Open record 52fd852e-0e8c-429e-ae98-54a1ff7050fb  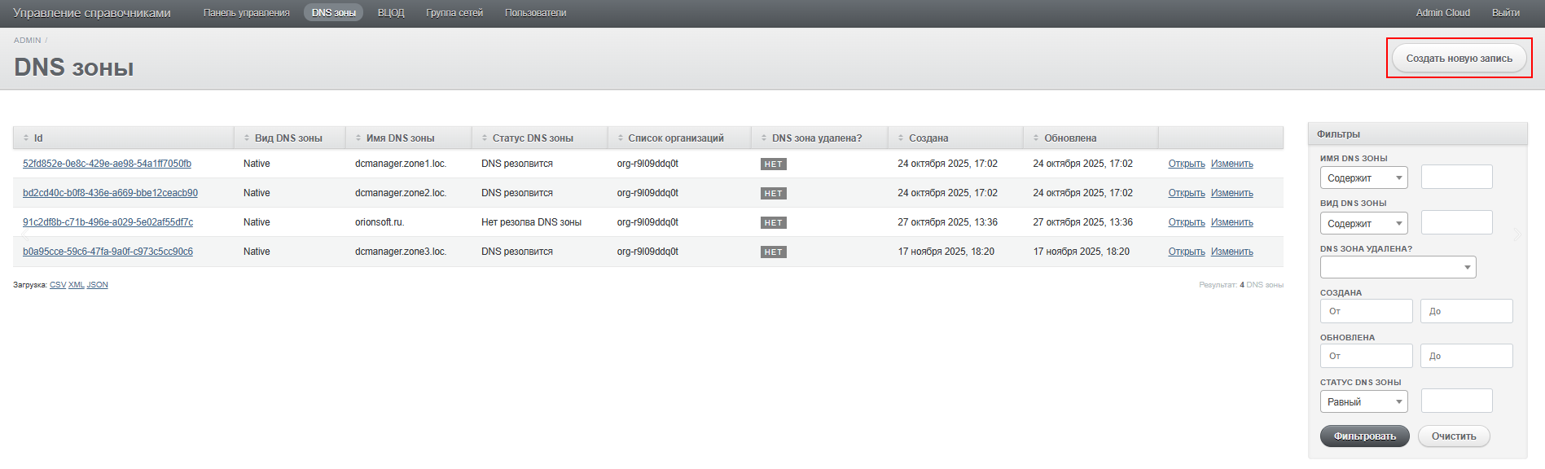pyautogui.click(x=107, y=164)
